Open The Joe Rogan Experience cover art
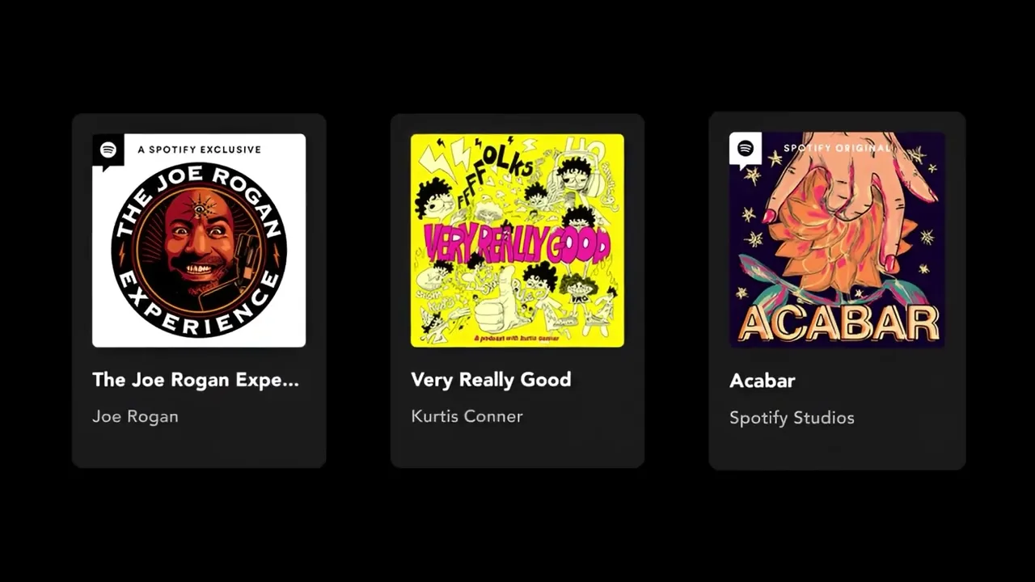 click(199, 241)
